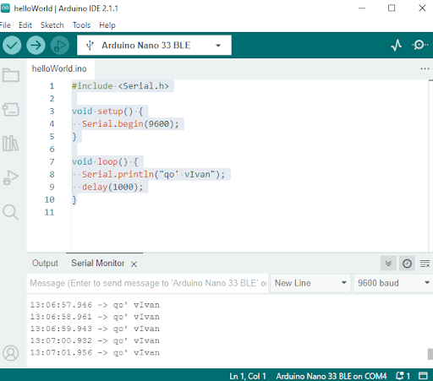Select the Serial Monitor tab
The width and height of the screenshot is (433, 381).
pyautogui.click(x=97, y=263)
